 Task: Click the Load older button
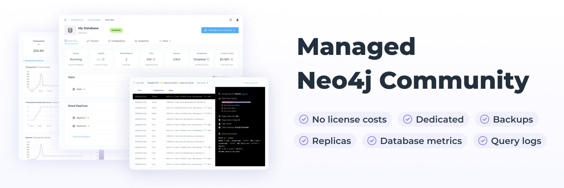click(139, 83)
